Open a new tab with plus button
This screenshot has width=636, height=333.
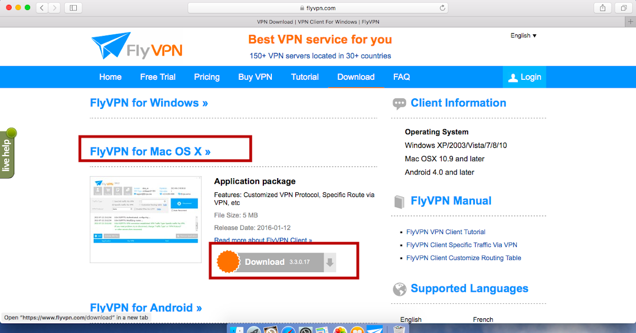click(630, 22)
